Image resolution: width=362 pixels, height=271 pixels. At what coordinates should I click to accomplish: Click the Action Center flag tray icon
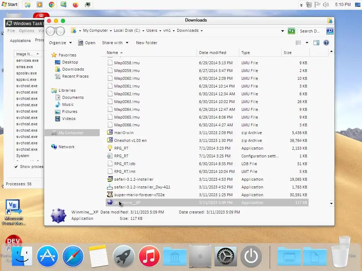317,5
